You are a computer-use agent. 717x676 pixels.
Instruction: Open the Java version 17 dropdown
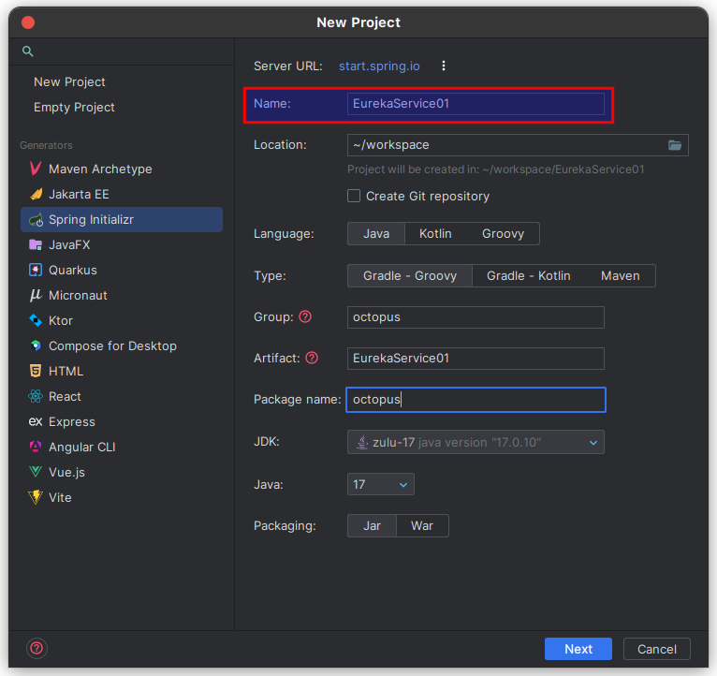(x=380, y=484)
